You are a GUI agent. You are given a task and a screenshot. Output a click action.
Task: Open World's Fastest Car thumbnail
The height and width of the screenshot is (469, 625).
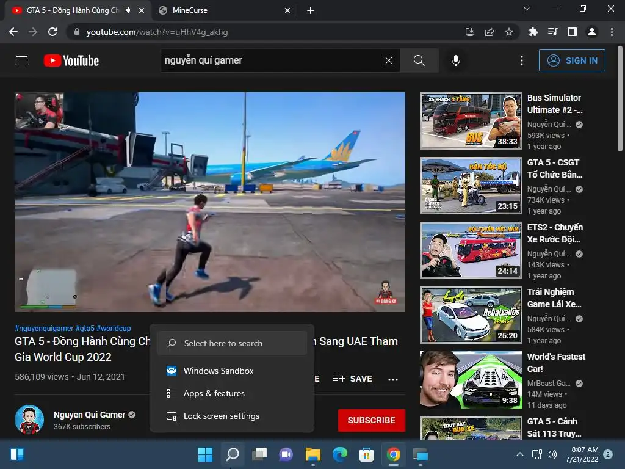[x=471, y=380]
